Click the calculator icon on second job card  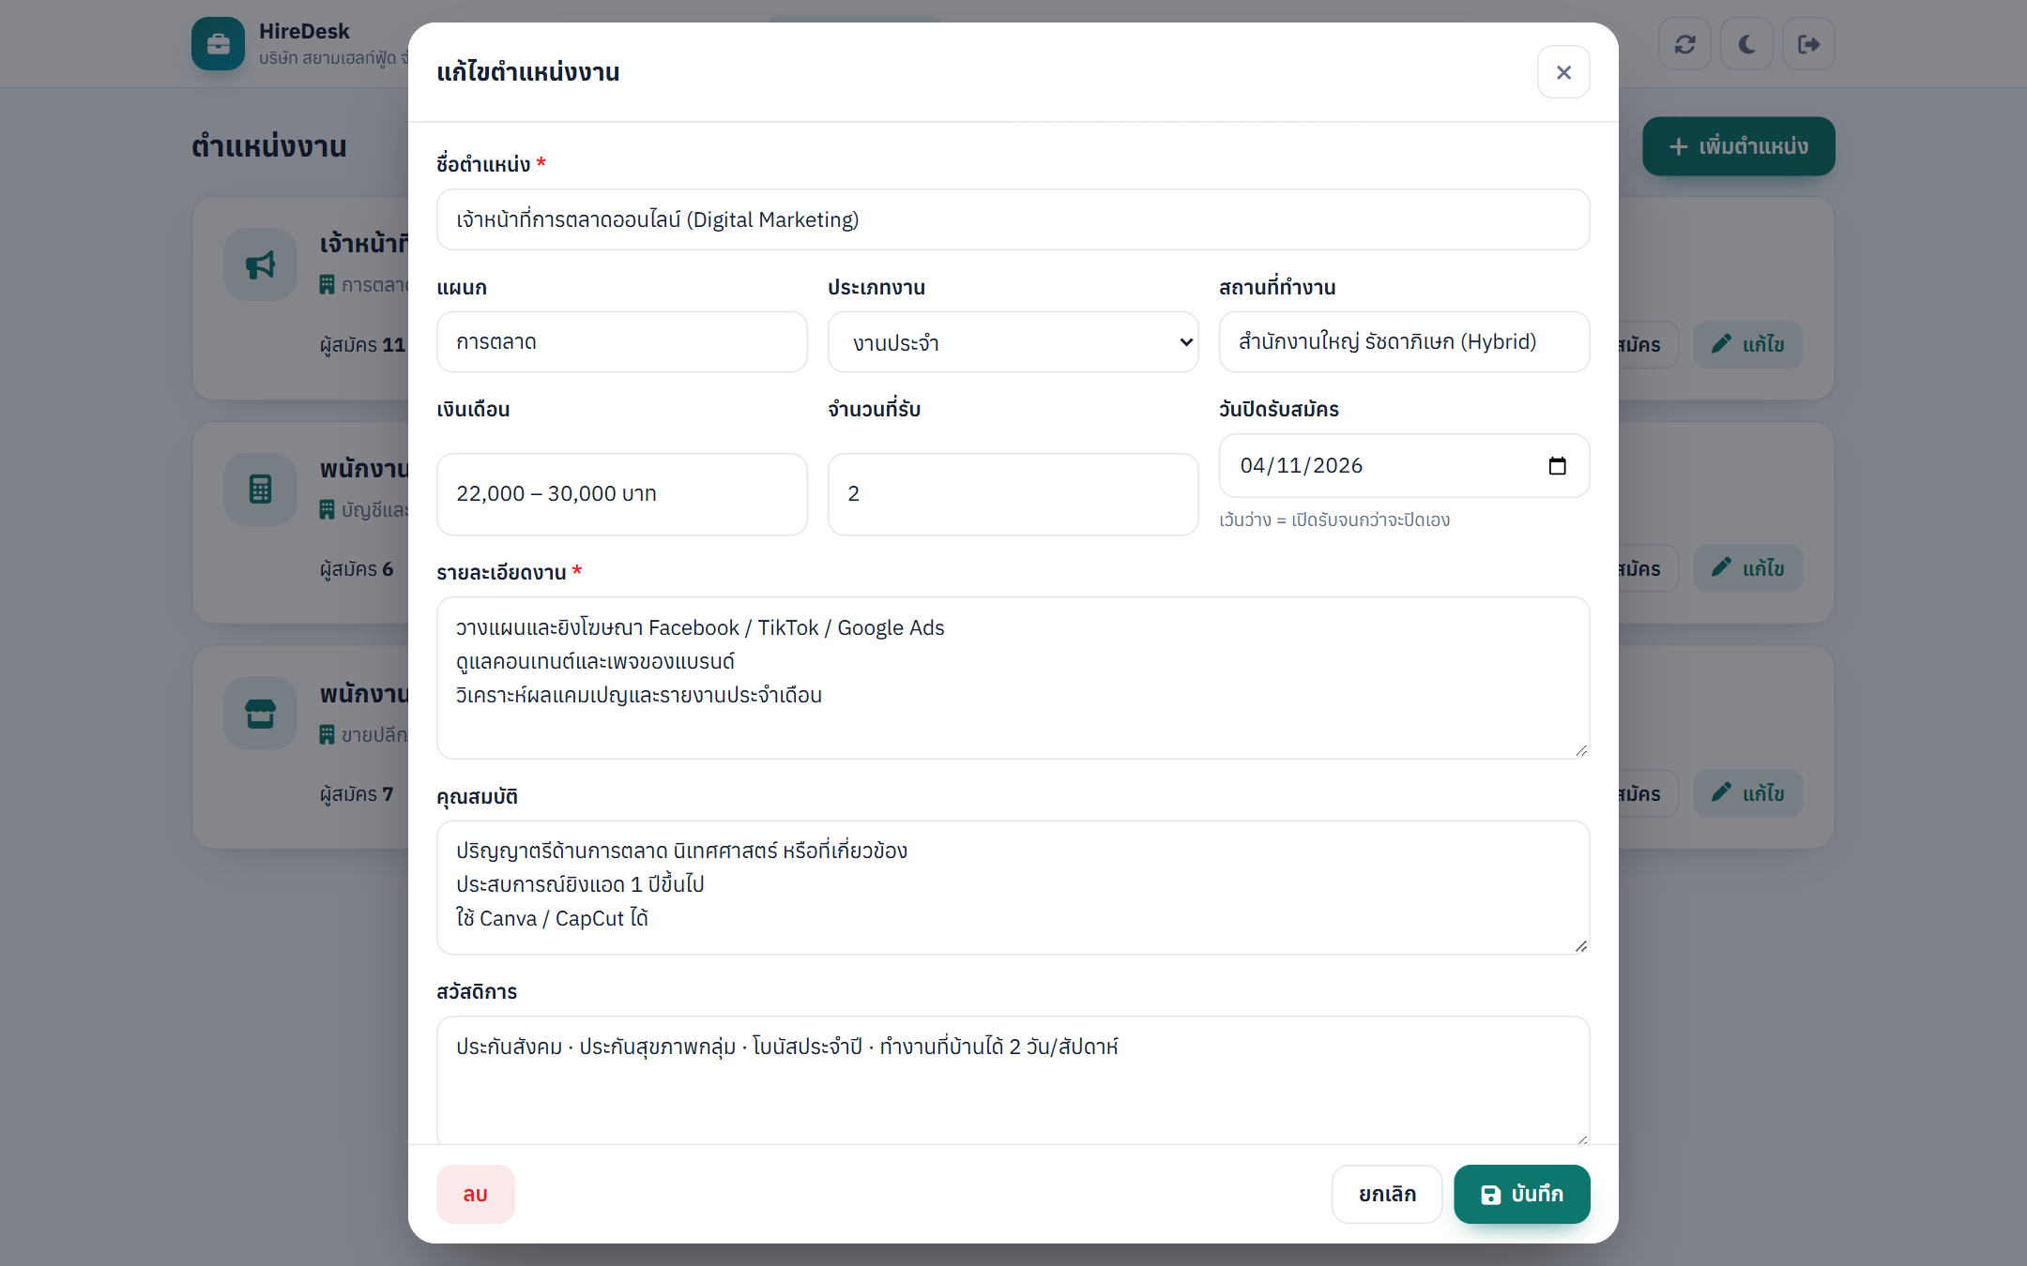[x=261, y=489]
